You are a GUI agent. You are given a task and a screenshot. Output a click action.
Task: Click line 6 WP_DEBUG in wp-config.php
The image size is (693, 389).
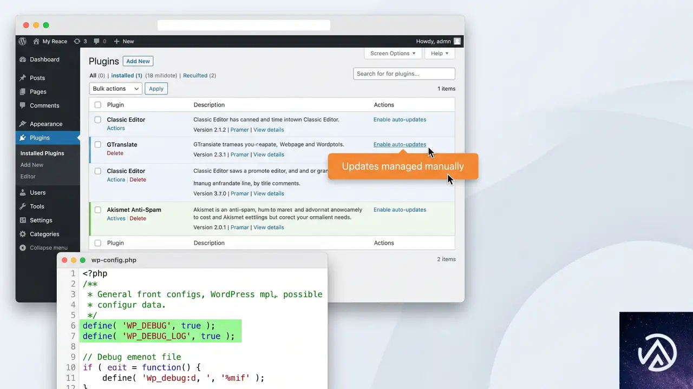[x=149, y=326]
